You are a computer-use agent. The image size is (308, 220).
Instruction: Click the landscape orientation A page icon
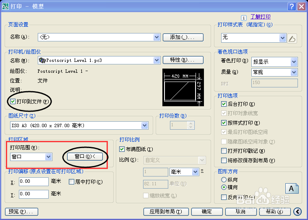[292, 188]
